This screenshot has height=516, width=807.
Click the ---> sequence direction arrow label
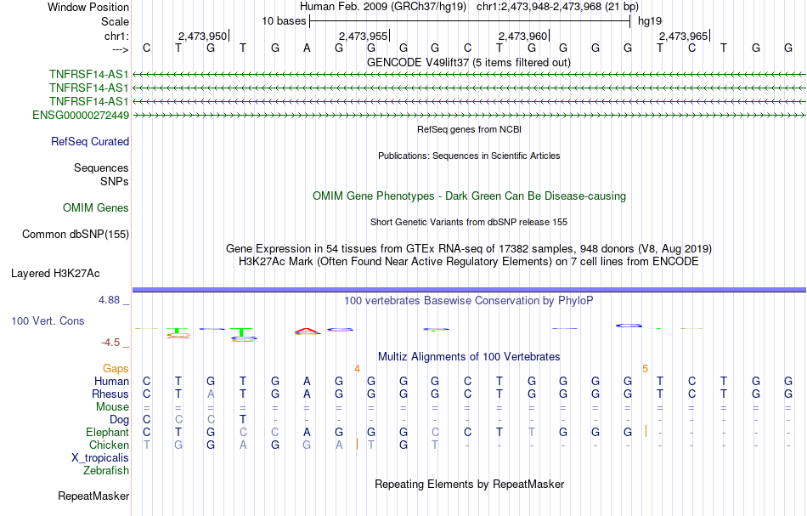pyautogui.click(x=121, y=49)
